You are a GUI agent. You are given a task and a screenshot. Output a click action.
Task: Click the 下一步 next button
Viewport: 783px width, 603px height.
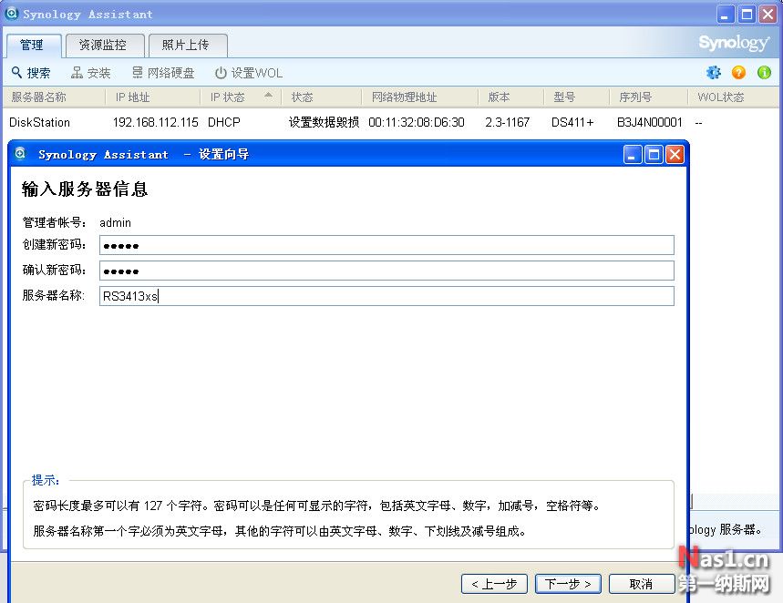point(568,584)
